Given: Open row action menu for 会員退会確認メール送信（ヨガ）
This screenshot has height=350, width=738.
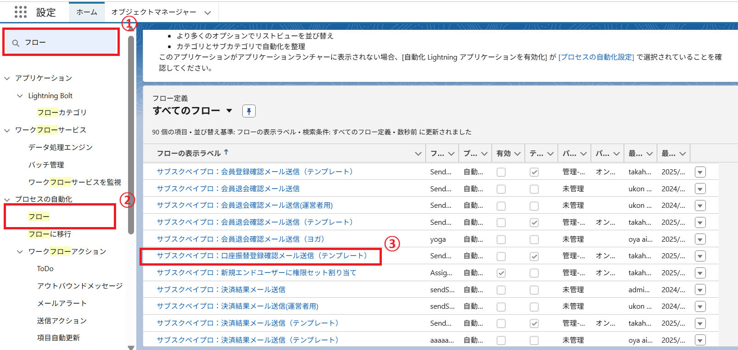Looking at the screenshot, I should (x=700, y=239).
